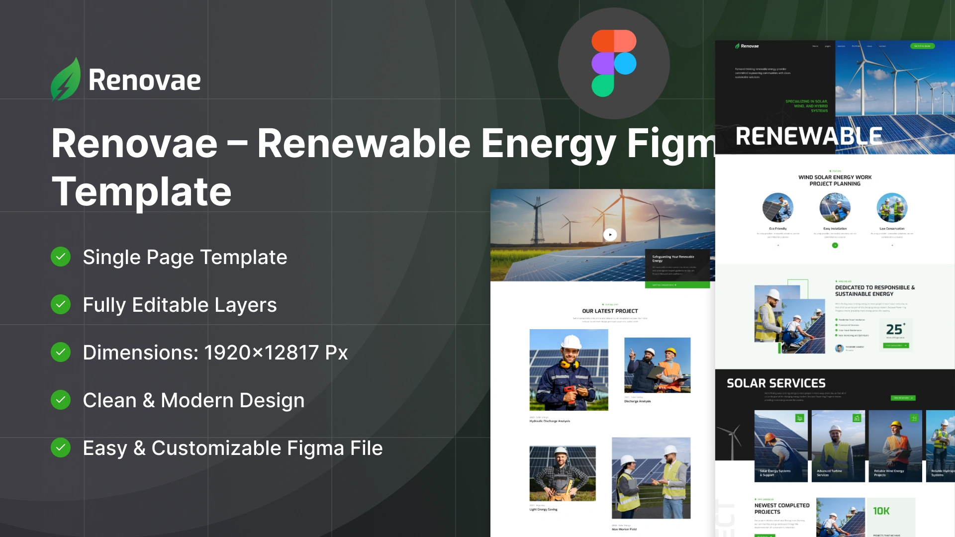The image size is (955, 537).
Task: Click the green icon on the Solar Energy Systems card
Action: coord(799,418)
